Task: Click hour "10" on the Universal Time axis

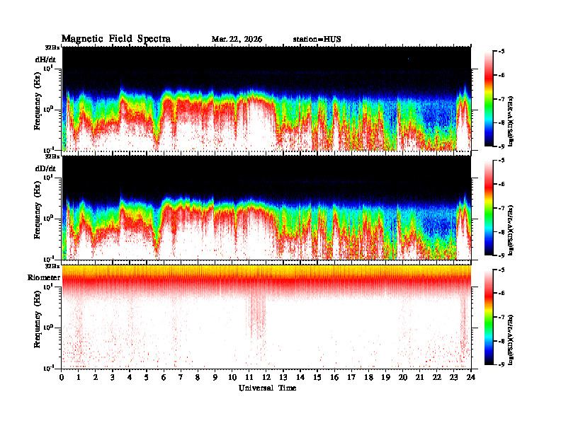Action: pyautogui.click(x=232, y=377)
